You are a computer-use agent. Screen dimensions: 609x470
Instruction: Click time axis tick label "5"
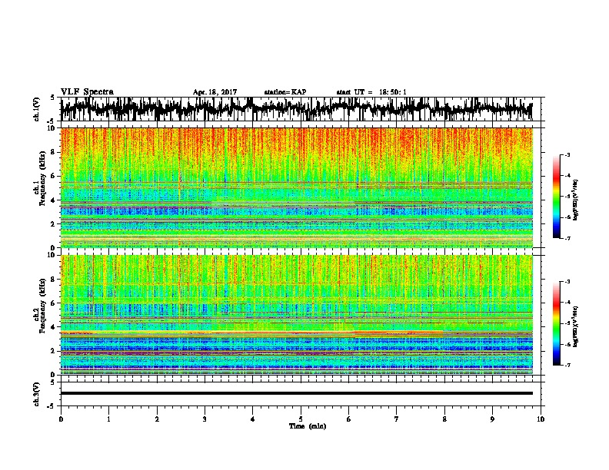pyautogui.click(x=301, y=419)
